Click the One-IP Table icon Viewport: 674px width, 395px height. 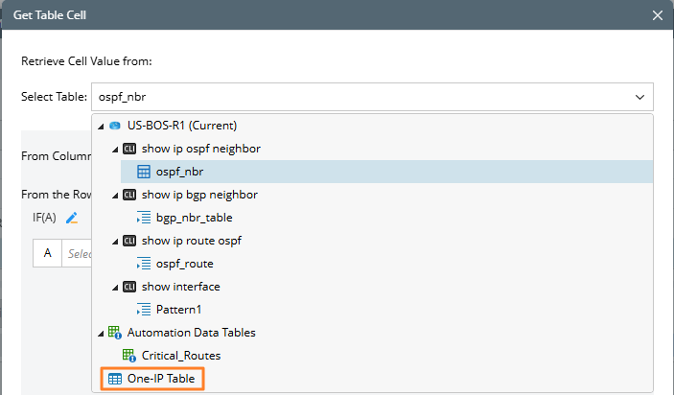point(115,379)
